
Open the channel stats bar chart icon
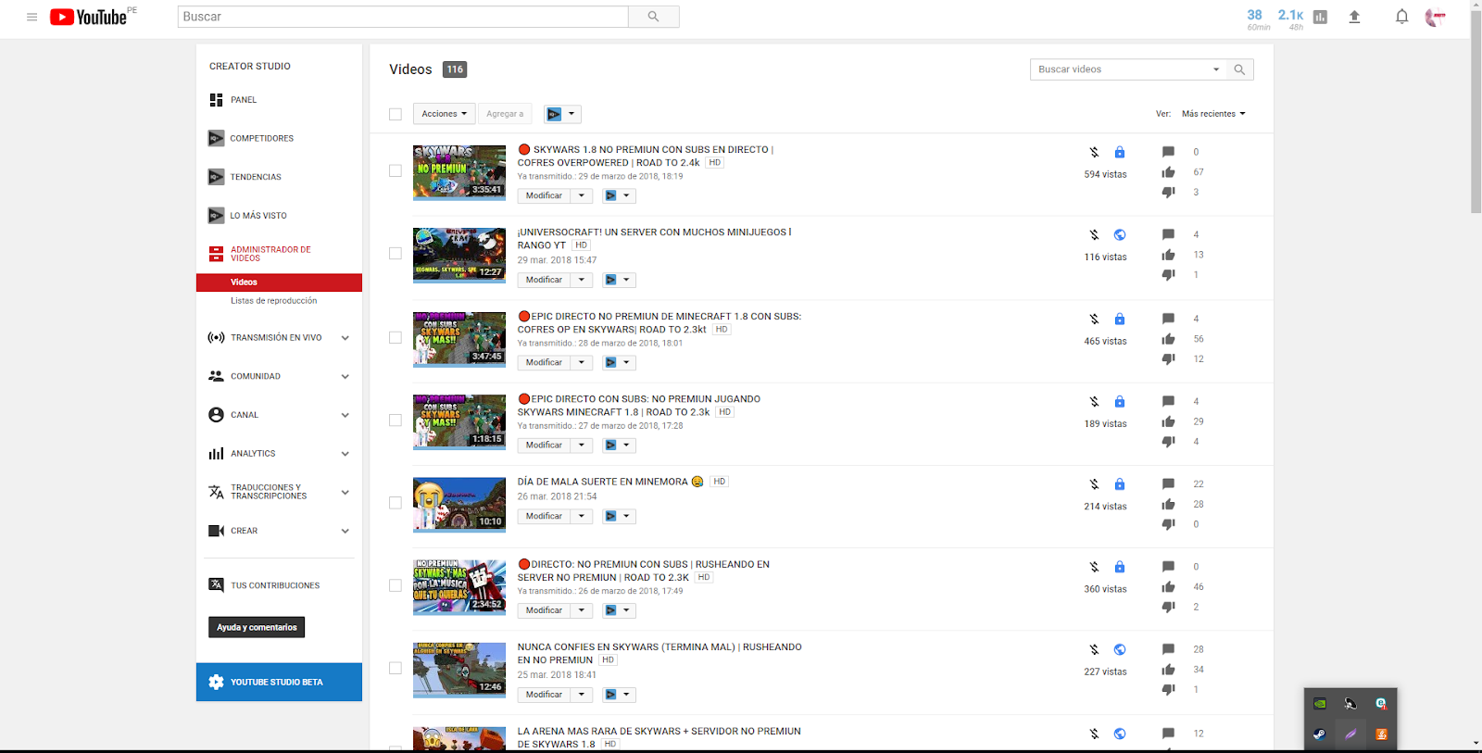click(1320, 17)
